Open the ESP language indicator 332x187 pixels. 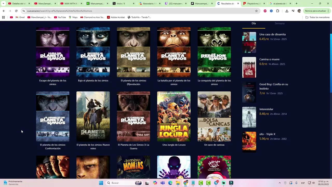coord(303,183)
